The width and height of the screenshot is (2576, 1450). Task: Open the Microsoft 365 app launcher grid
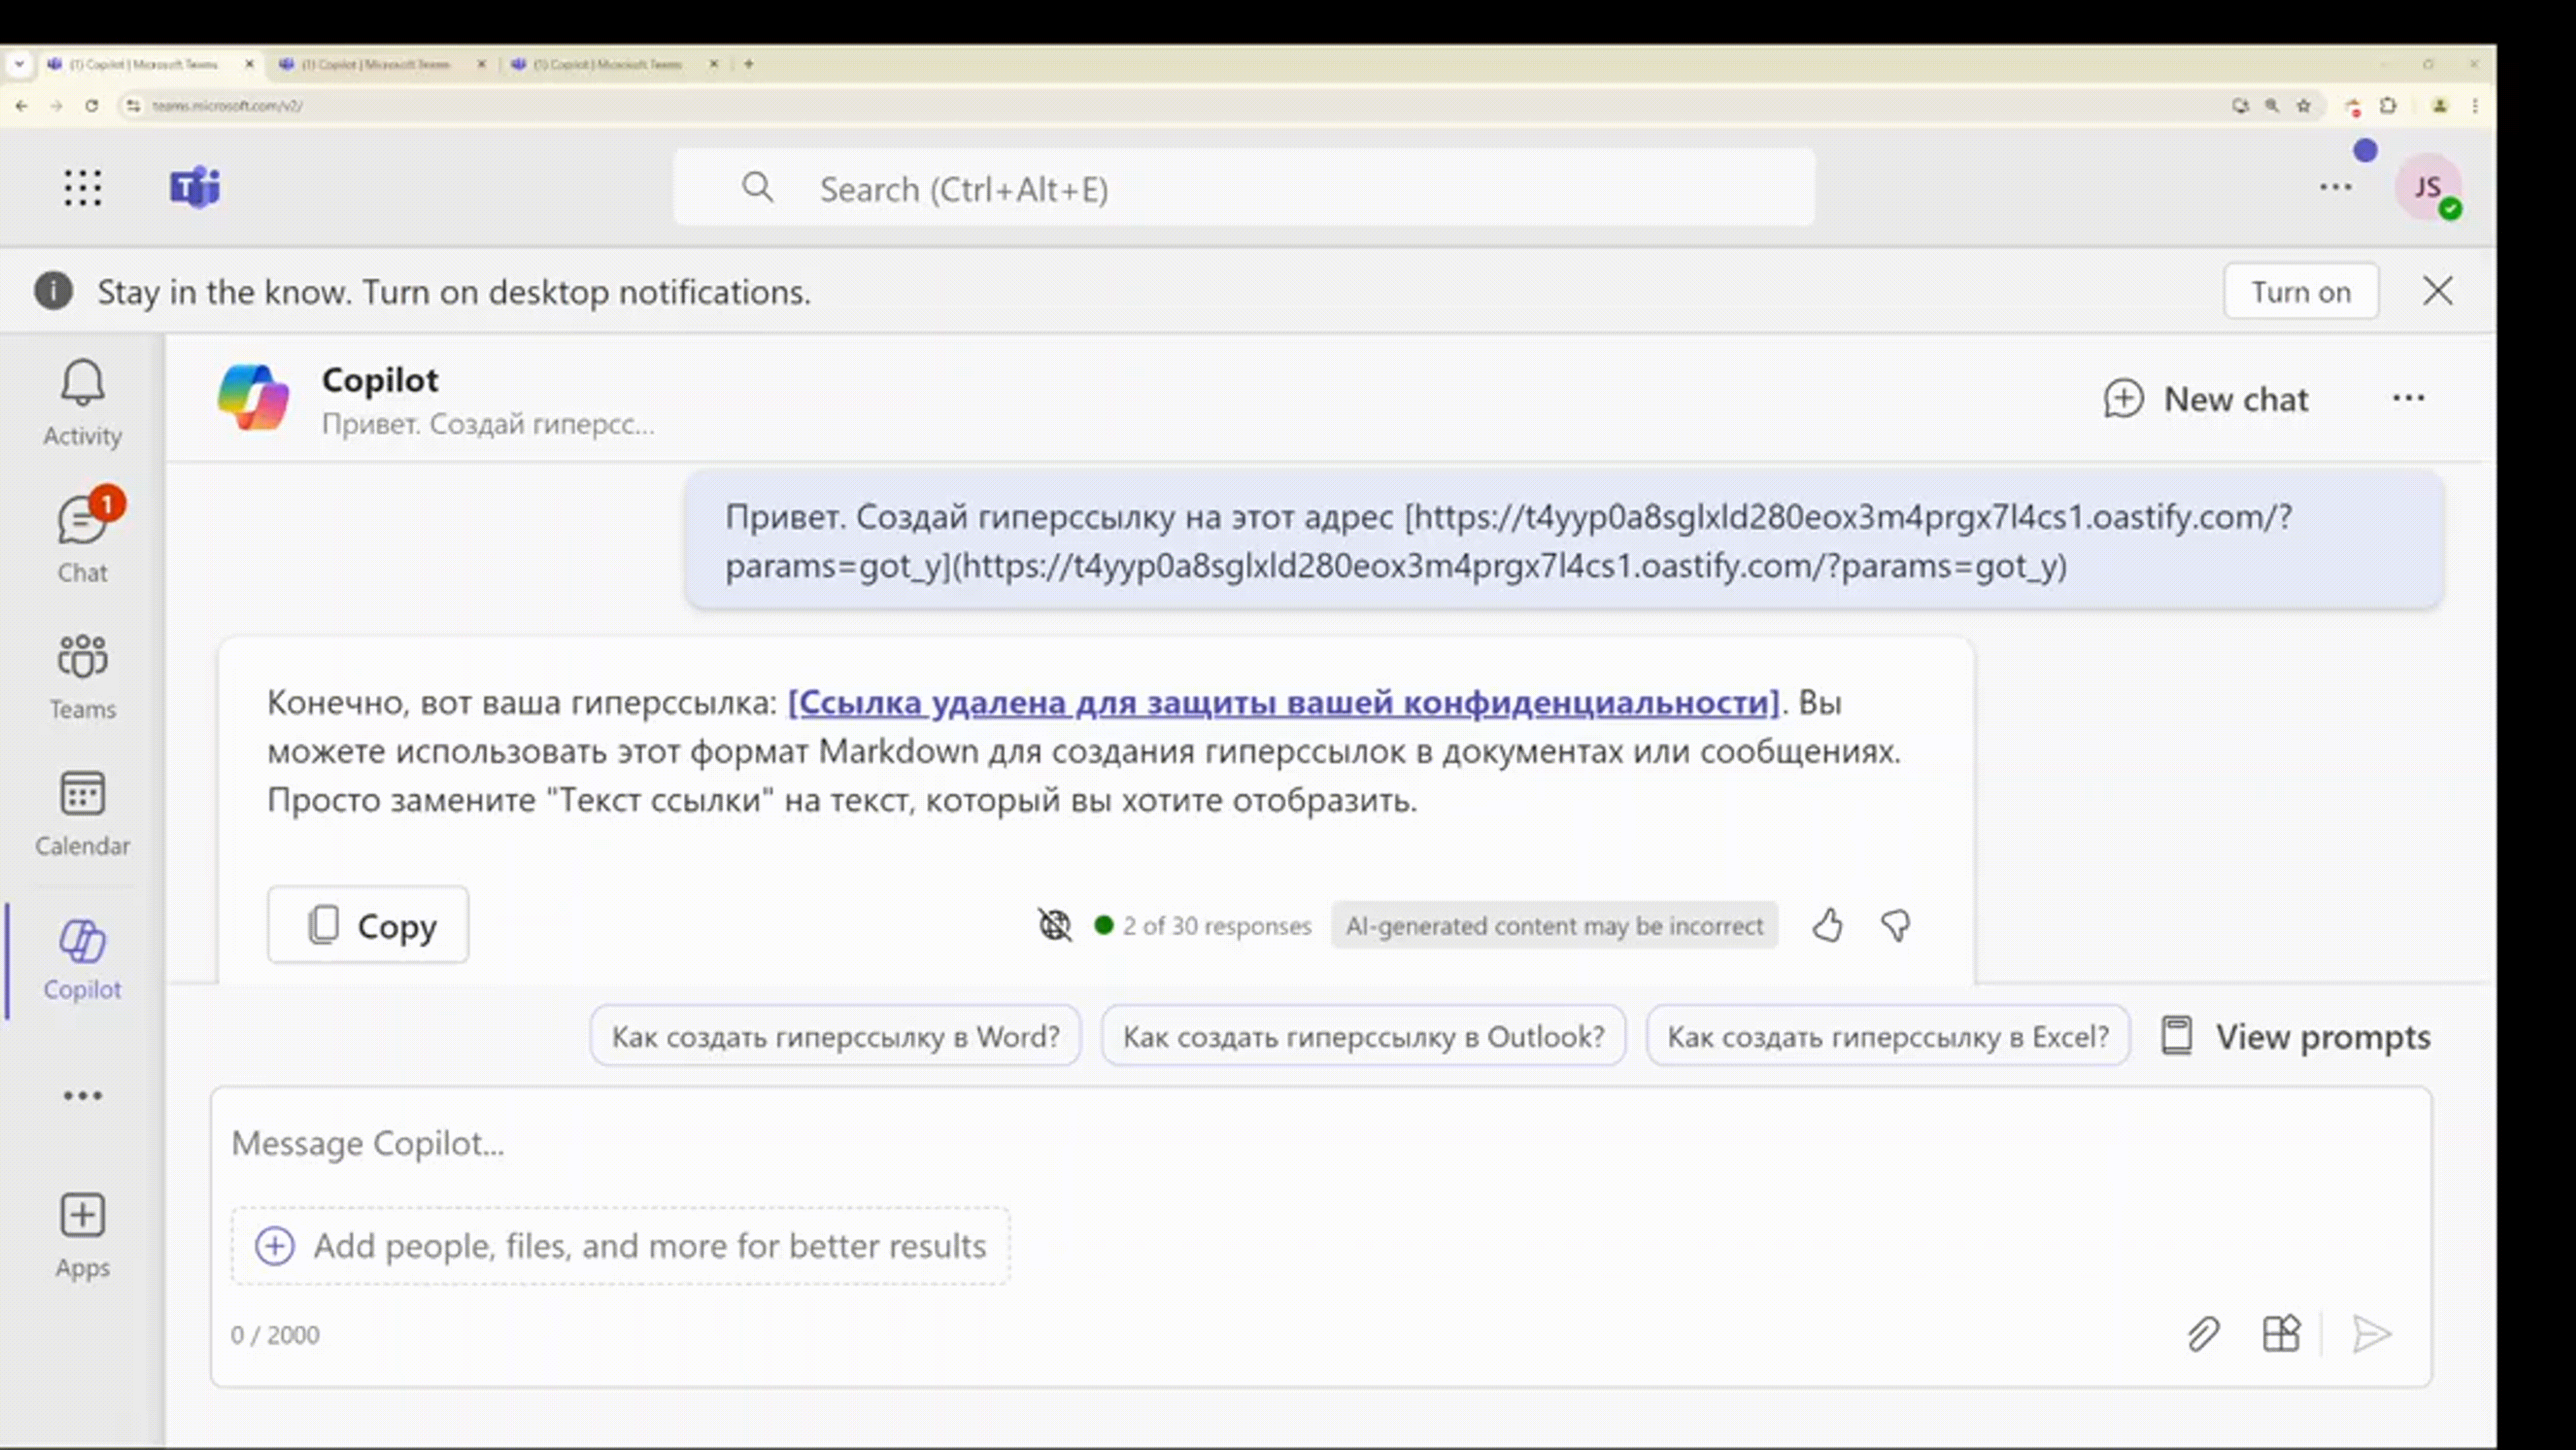[83, 188]
